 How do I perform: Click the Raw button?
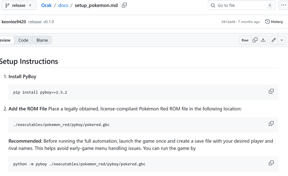pyautogui.click(x=245, y=40)
